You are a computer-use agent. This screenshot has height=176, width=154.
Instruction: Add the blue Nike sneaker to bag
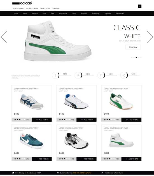42,159
